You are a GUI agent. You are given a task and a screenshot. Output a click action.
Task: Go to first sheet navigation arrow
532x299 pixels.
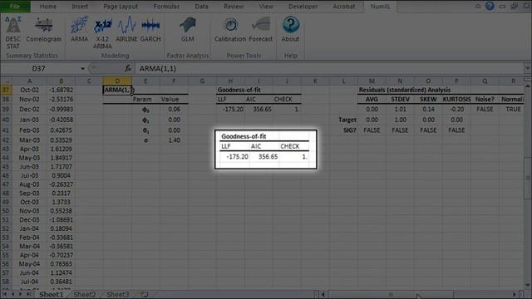5,294
